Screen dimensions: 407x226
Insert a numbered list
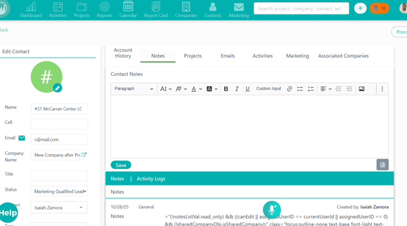tap(310, 89)
